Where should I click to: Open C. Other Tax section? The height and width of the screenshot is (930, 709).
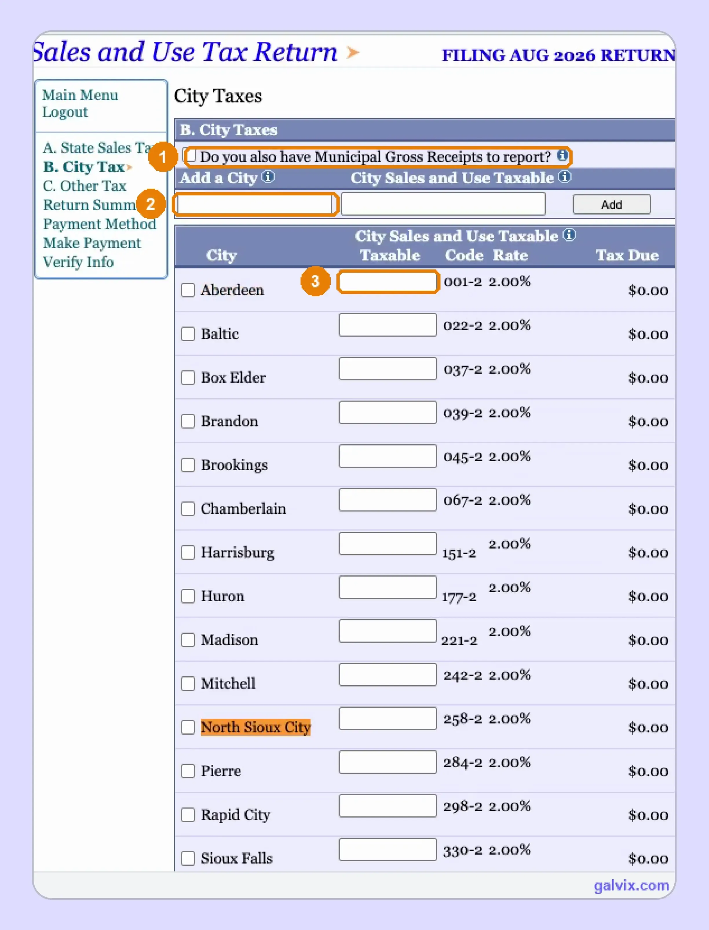[84, 186]
